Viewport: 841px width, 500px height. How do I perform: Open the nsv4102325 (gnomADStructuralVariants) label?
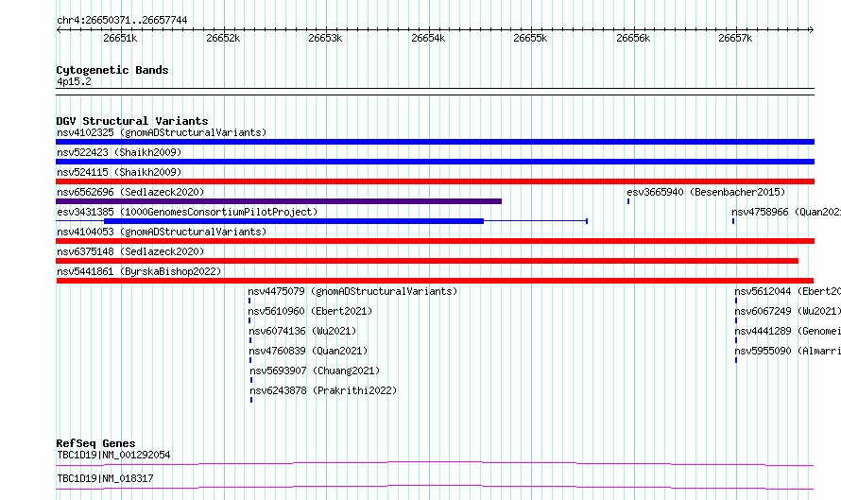coord(162,132)
